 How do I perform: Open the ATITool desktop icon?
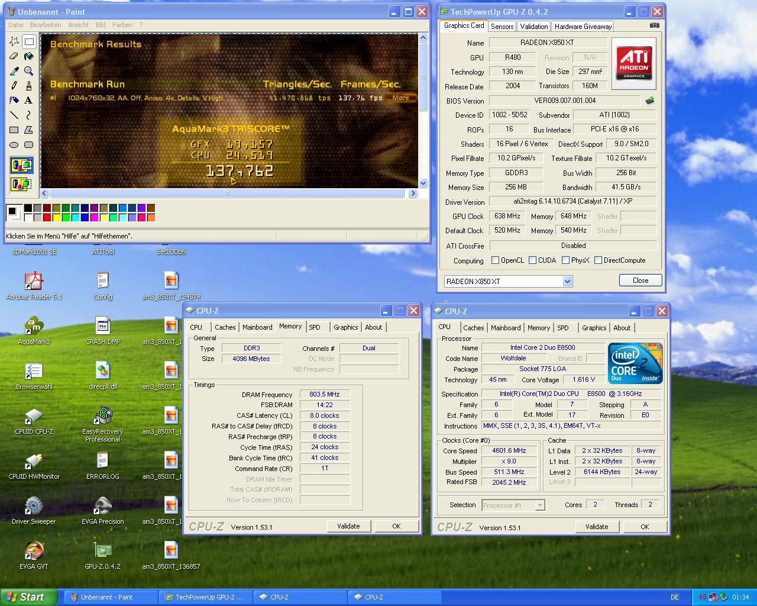pyautogui.click(x=103, y=252)
